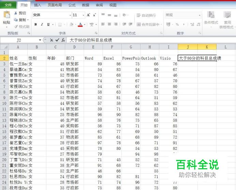
Task: Open the fill color dropdown arrow
Action: 75,25
